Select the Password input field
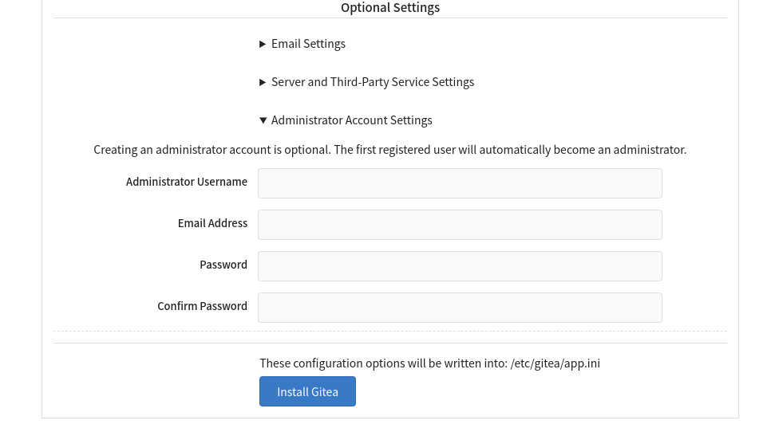771x432 pixels. (460, 266)
